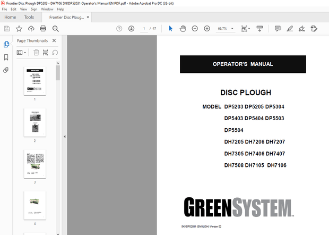
Task: Select page 3 thumbnail
Action: coord(35,164)
